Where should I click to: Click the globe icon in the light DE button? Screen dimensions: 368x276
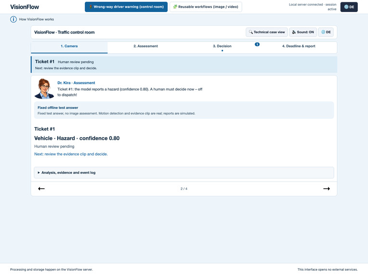pyautogui.click(x=323, y=32)
